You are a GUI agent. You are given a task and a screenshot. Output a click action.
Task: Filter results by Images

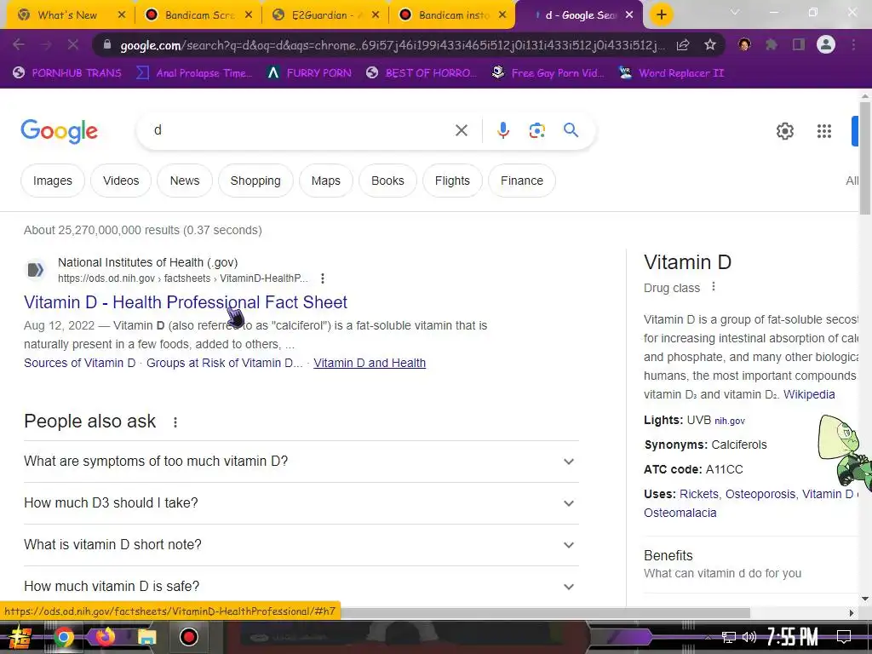tap(52, 181)
